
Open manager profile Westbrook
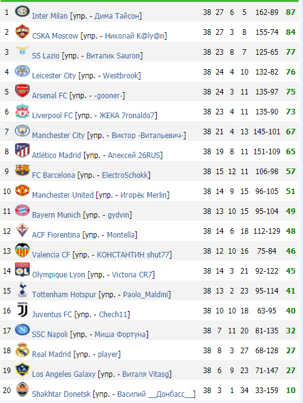121,76
